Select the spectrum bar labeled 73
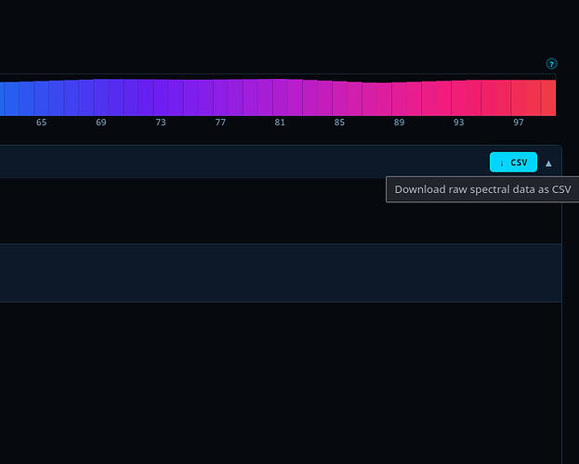This screenshot has height=464, width=579. 161,97
